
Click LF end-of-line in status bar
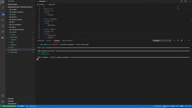[x=177, y=106]
